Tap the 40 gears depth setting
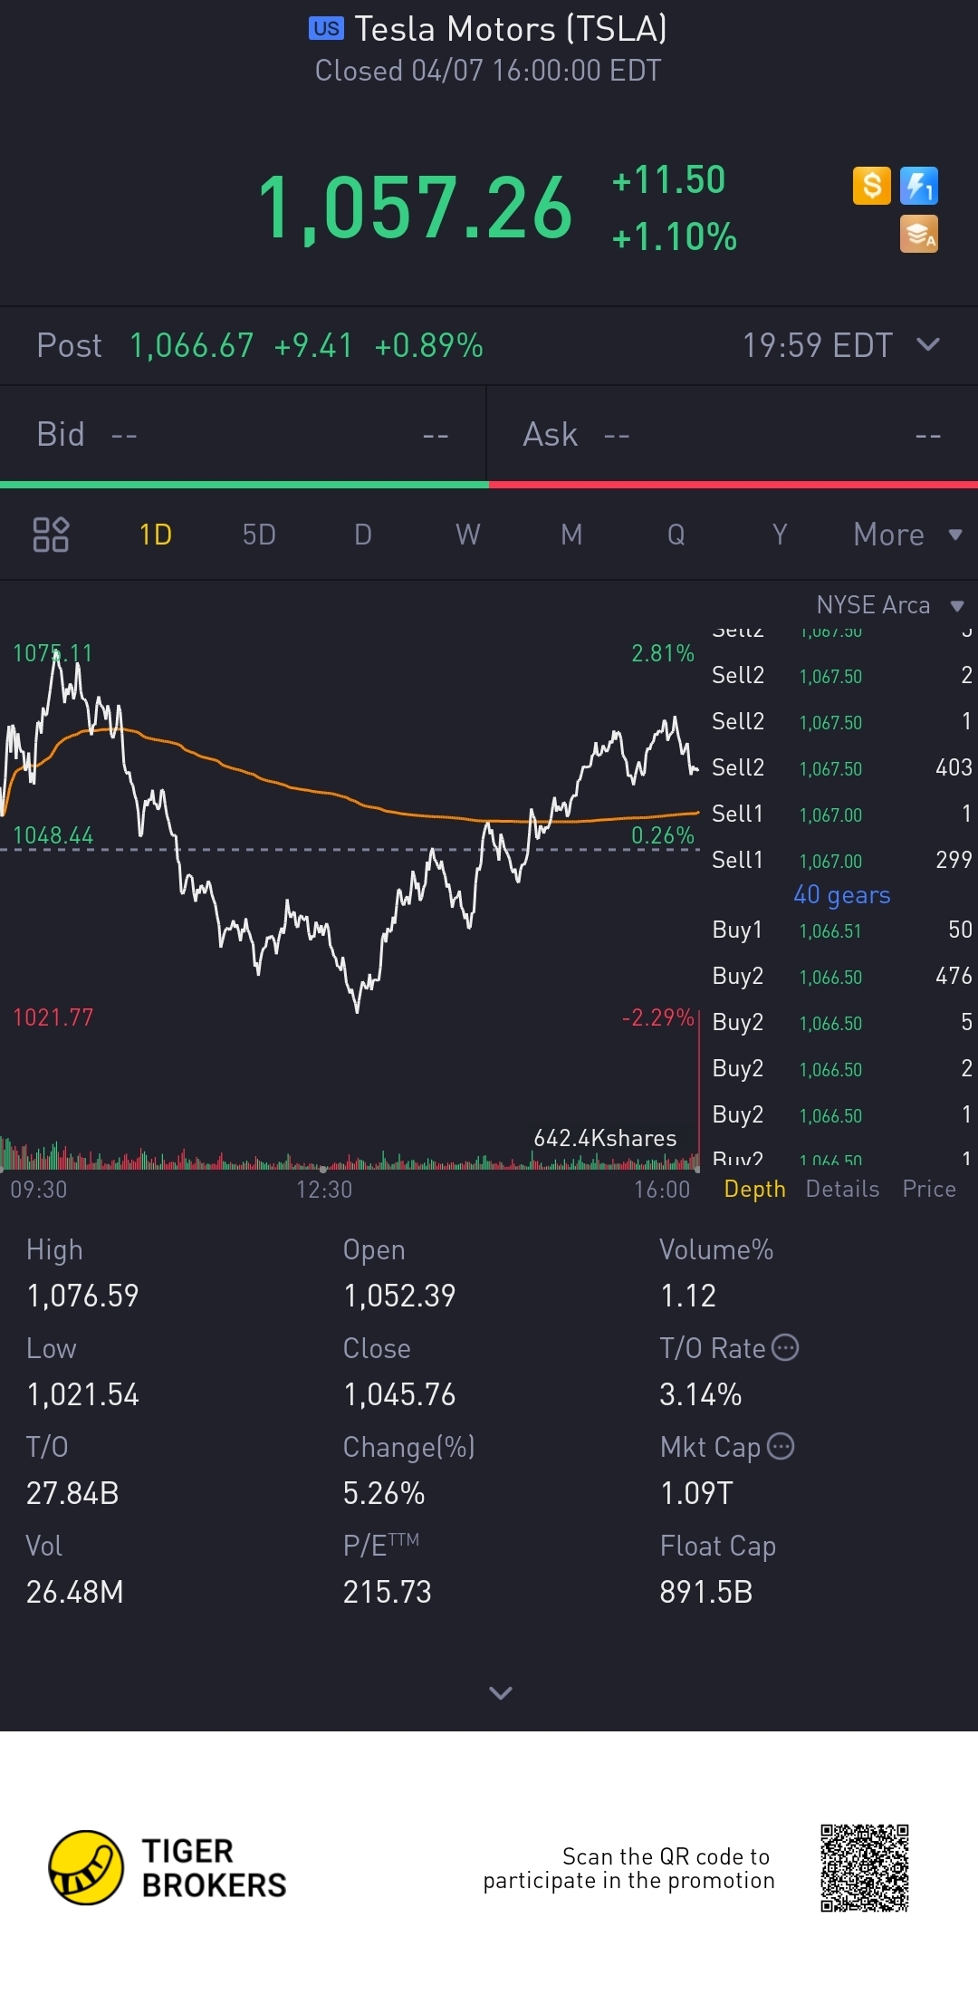Viewport: 978px width, 2005px height. point(841,895)
